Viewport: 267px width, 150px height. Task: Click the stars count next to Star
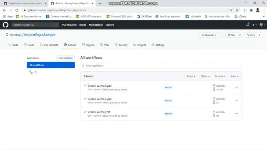pyautogui.click(x=240, y=35)
